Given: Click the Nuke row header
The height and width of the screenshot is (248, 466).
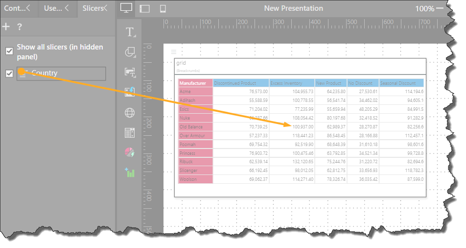Looking at the screenshot, I should tap(196, 118).
